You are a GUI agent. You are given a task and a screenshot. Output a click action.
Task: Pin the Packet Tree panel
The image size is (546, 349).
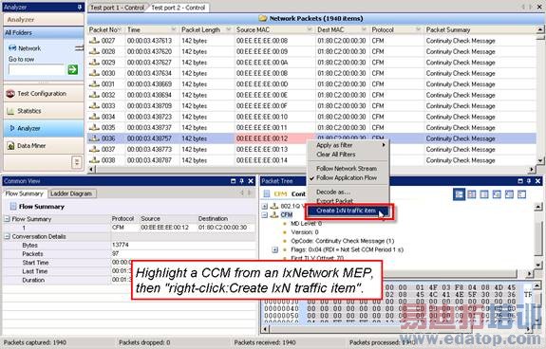[529, 181]
